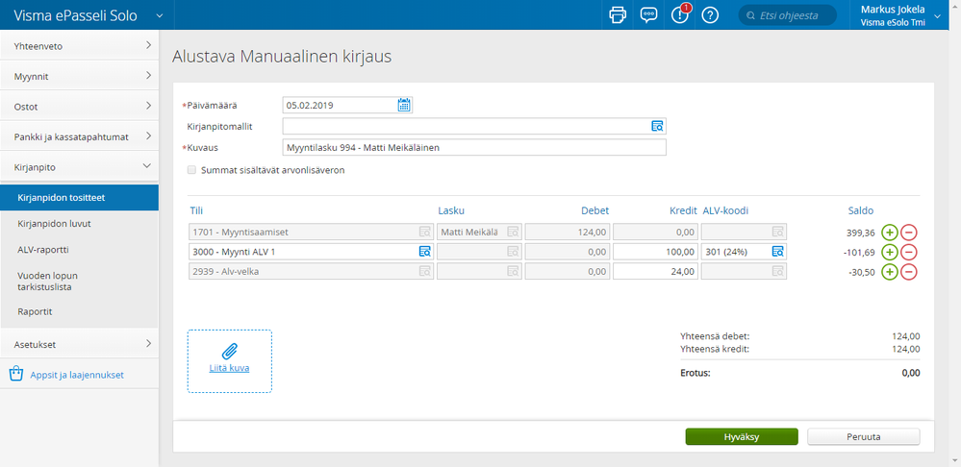Click into the Kuvaus description field
The height and width of the screenshot is (467, 961).
coord(473,148)
